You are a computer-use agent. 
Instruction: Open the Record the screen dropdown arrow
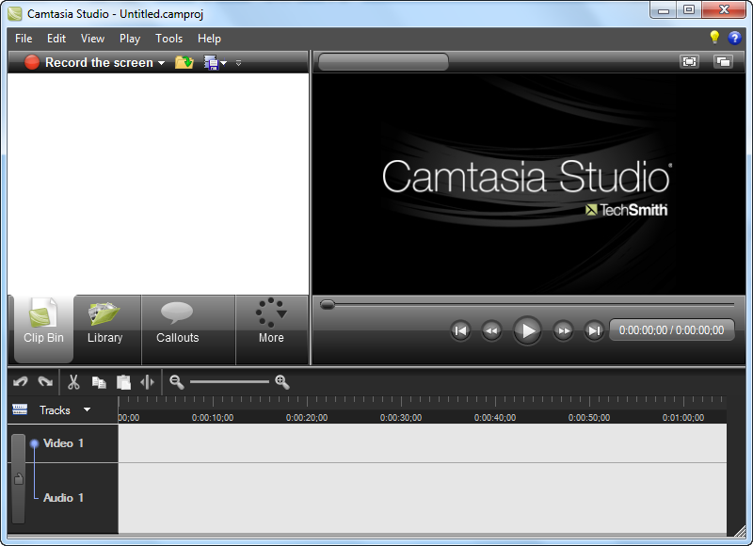pos(161,63)
